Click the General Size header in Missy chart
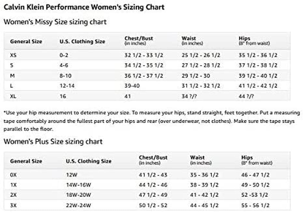Screen dimensions: 303x213 [x=26, y=42]
